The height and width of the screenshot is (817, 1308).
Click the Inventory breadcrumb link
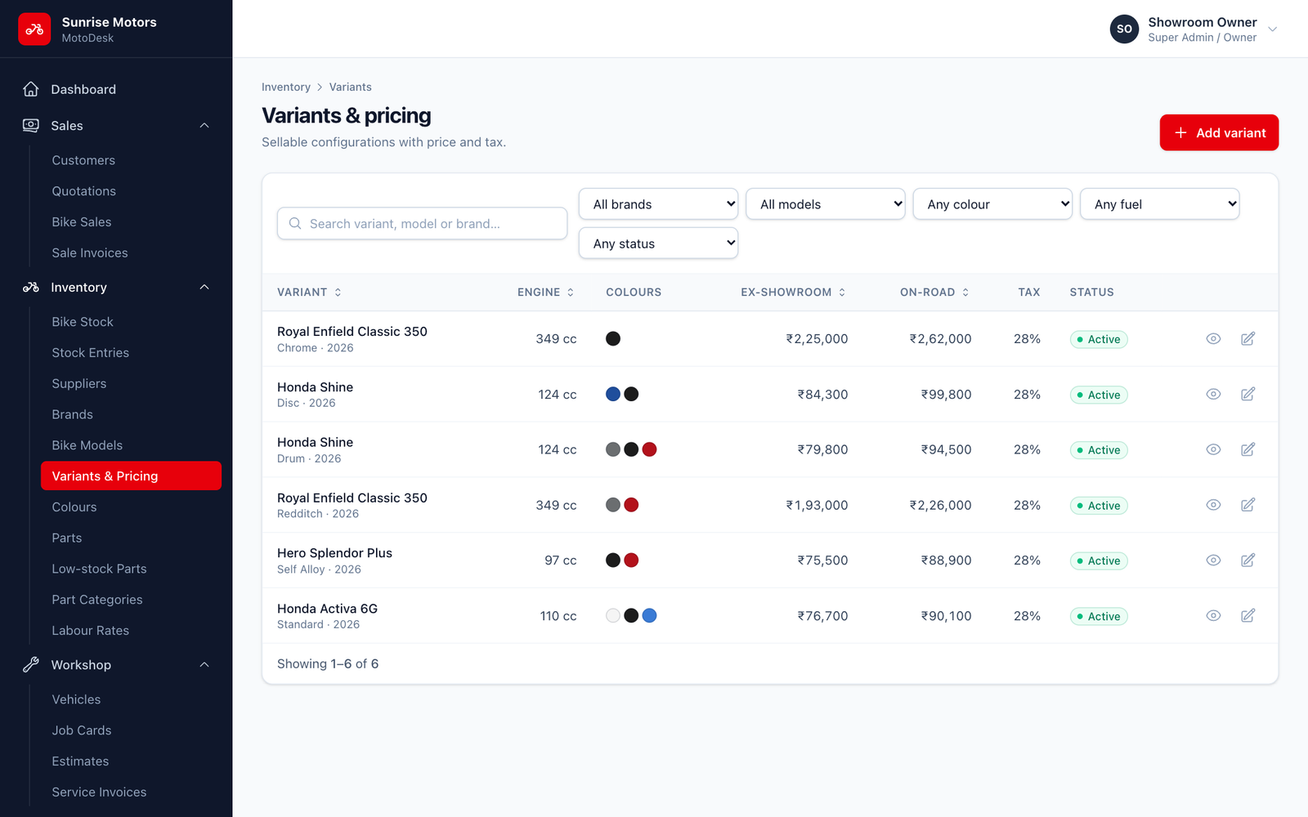(286, 87)
